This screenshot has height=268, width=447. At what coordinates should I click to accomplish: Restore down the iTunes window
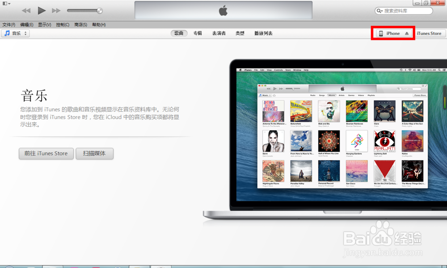point(426,3)
